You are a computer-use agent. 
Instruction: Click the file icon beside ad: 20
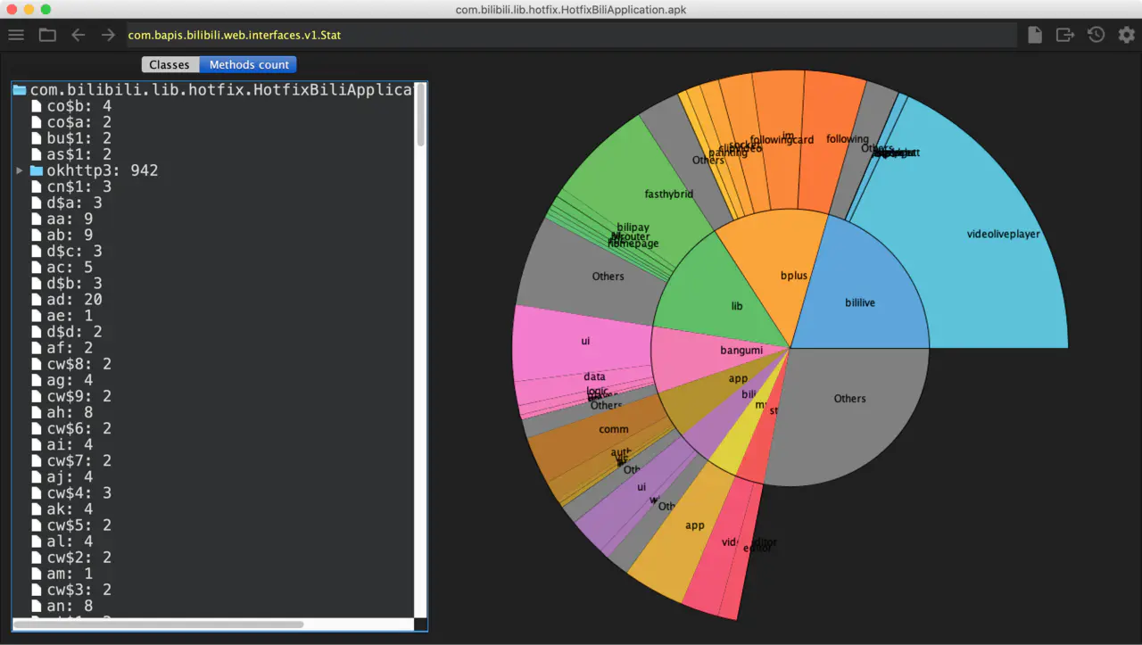[x=37, y=300]
